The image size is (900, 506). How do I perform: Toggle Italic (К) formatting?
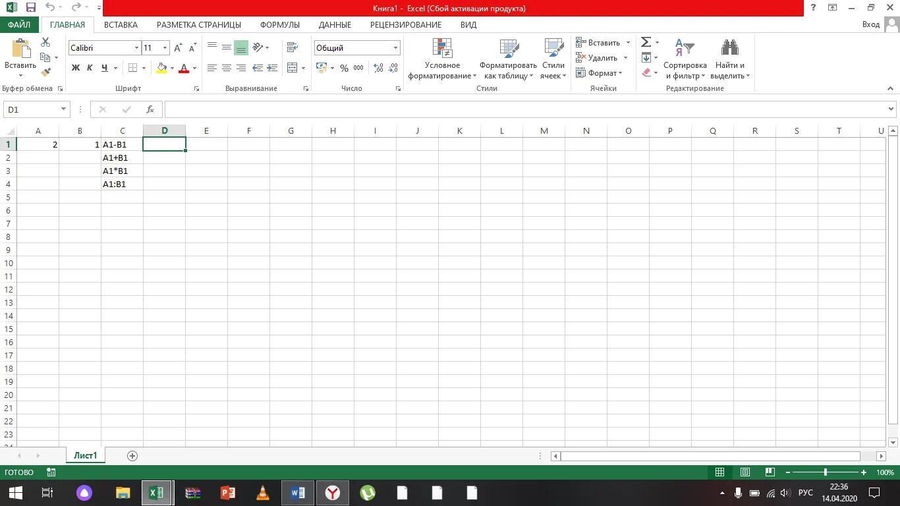point(90,68)
